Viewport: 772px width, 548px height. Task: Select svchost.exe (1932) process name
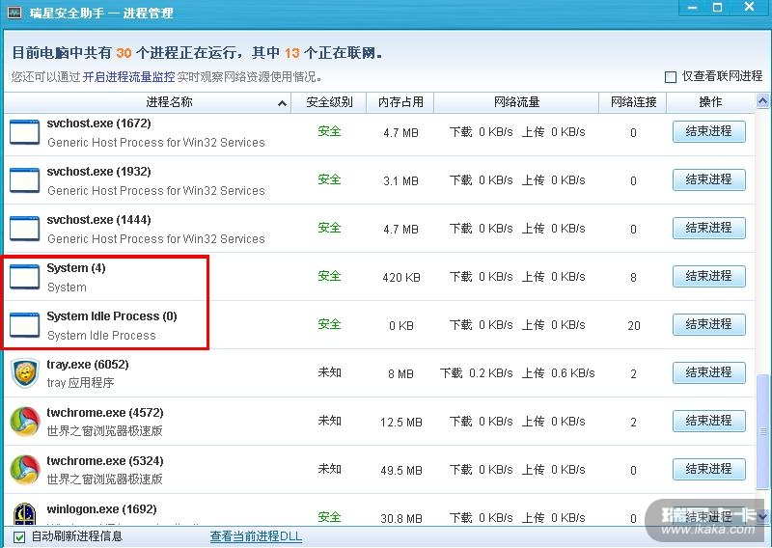(99, 172)
